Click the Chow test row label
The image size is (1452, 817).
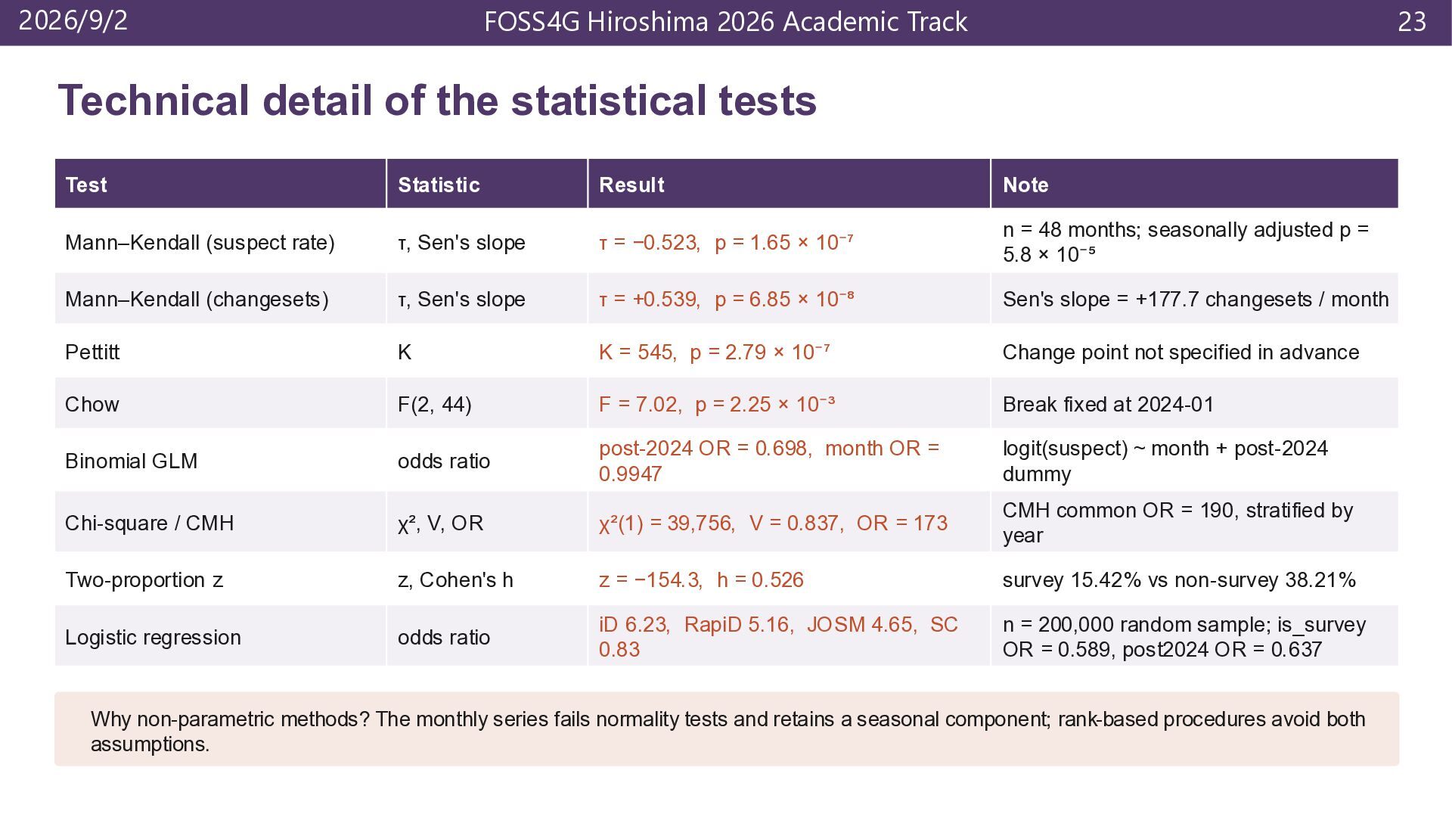[x=92, y=404]
